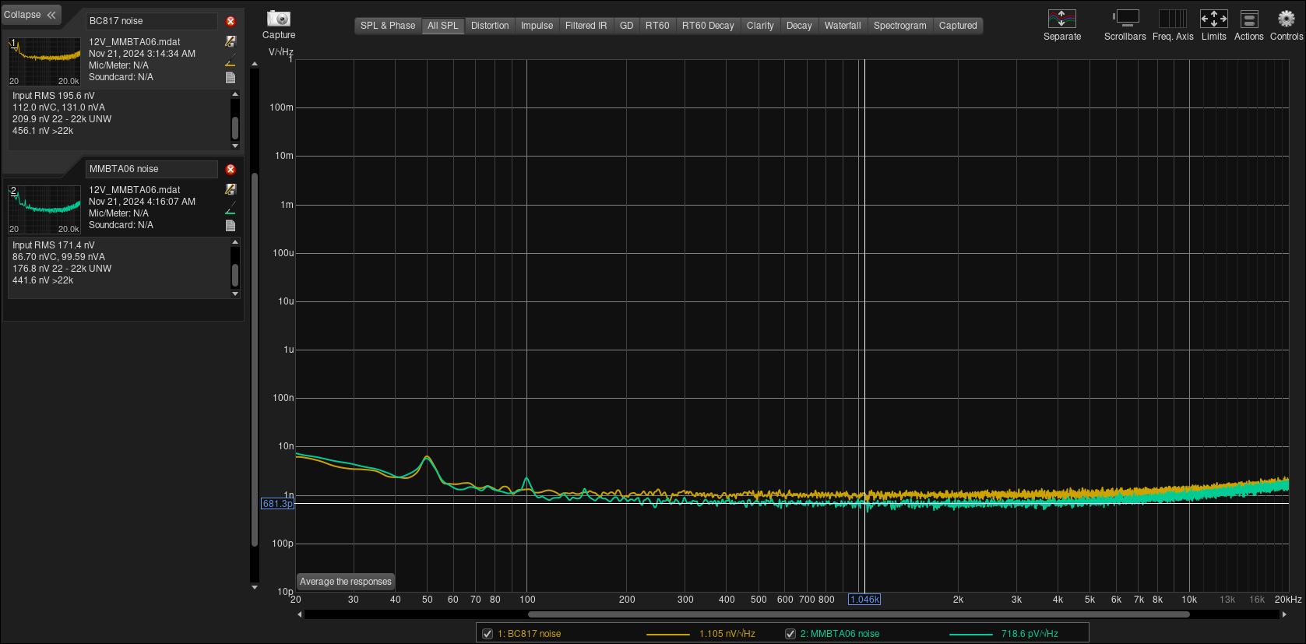Viewport: 1306px width, 644px height.
Task: Click the BC817 noise name field
Action: coord(151,21)
